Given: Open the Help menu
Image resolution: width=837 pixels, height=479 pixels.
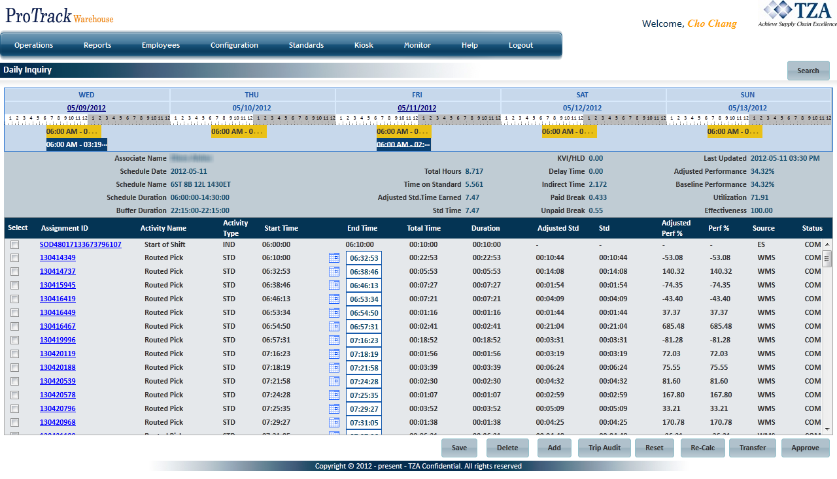Looking at the screenshot, I should click(470, 45).
